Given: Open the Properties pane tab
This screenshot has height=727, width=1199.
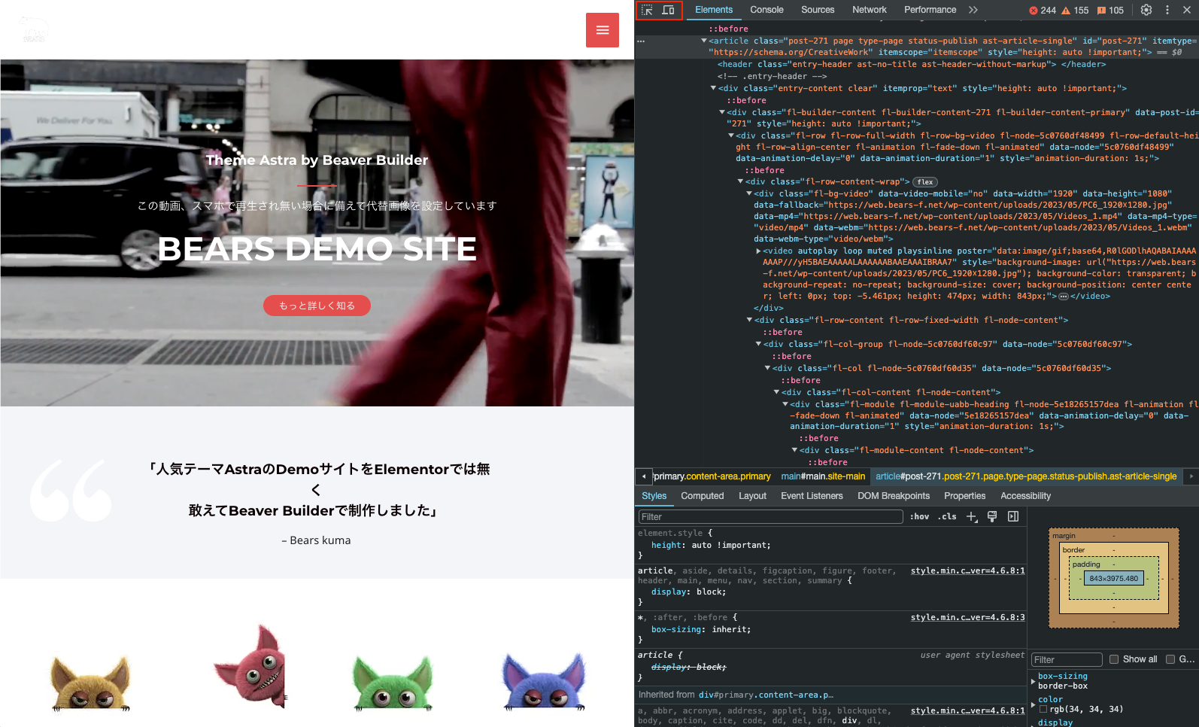Looking at the screenshot, I should pyautogui.click(x=964, y=496).
